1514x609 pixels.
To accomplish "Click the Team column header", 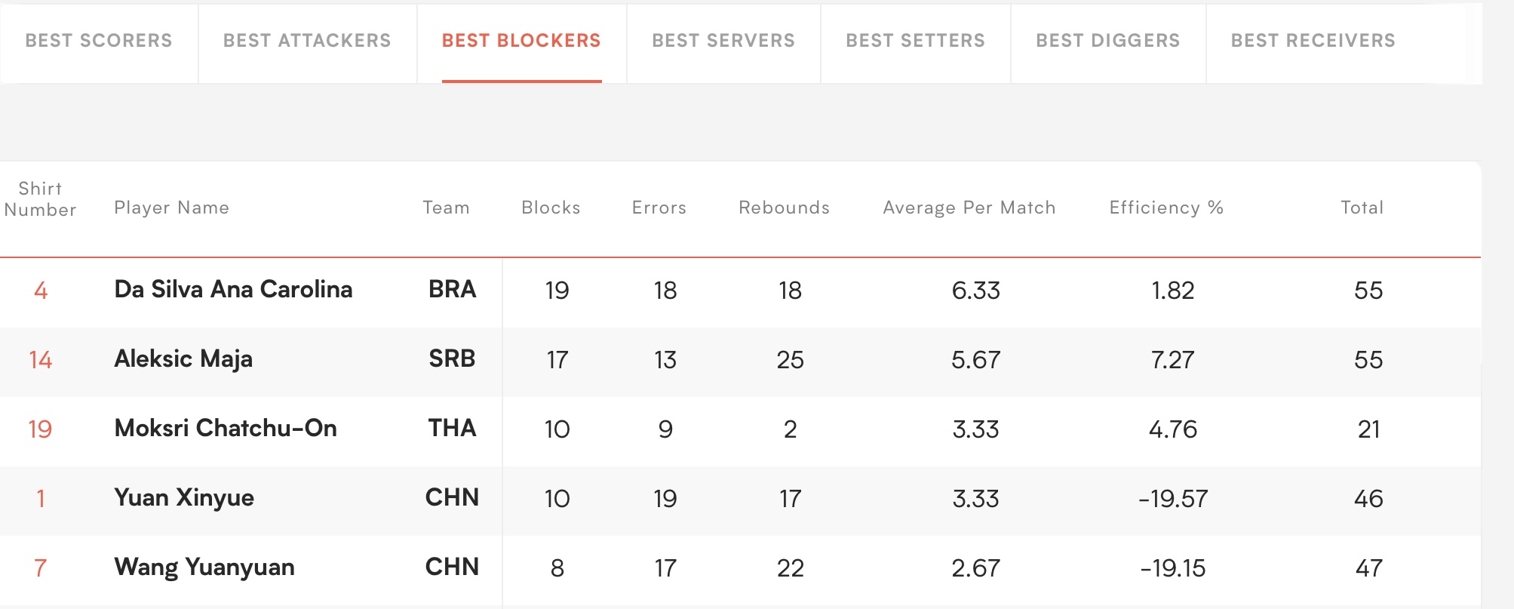I will (446, 208).
